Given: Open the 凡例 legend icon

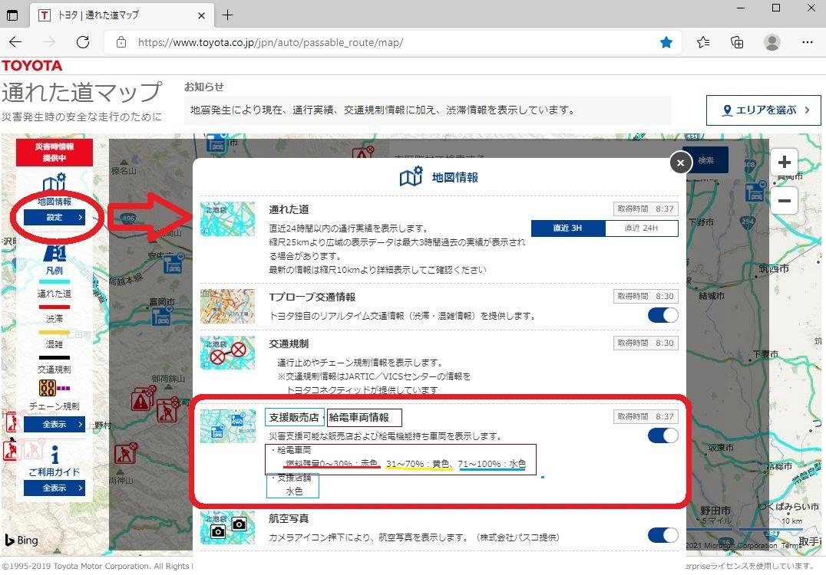Looking at the screenshot, I should coord(55,254).
